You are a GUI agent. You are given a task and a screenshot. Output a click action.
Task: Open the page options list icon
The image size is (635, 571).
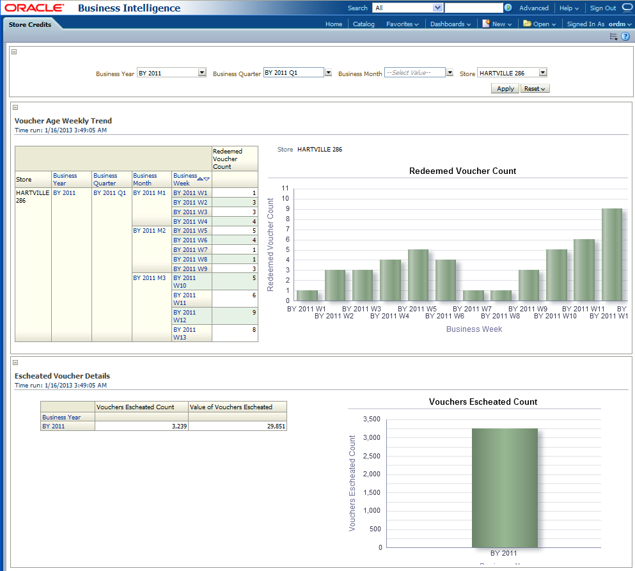pyautogui.click(x=613, y=36)
